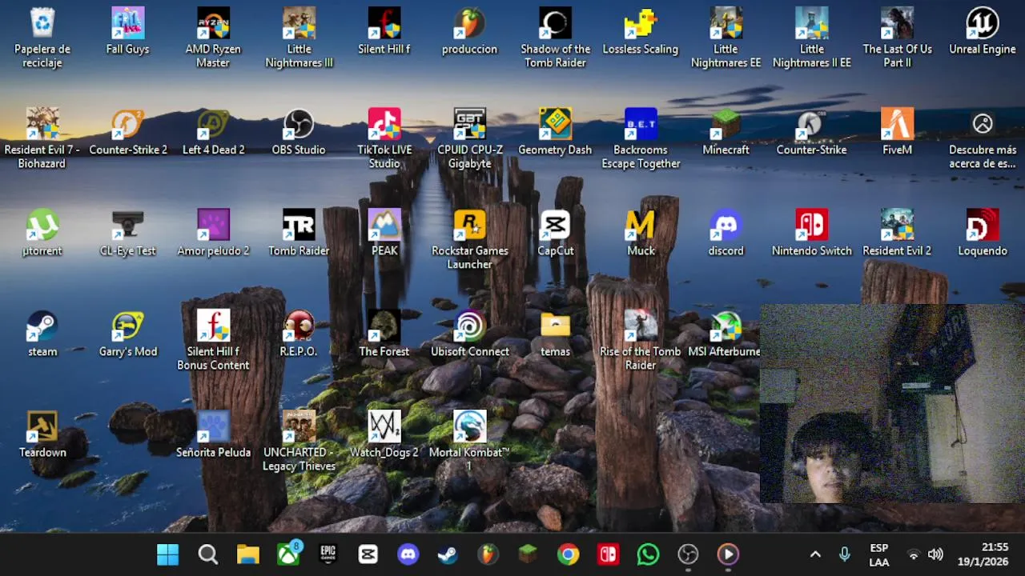This screenshot has width=1025, height=576.
Task: Open Descubre más acerca de es... icon
Action: [x=983, y=138]
